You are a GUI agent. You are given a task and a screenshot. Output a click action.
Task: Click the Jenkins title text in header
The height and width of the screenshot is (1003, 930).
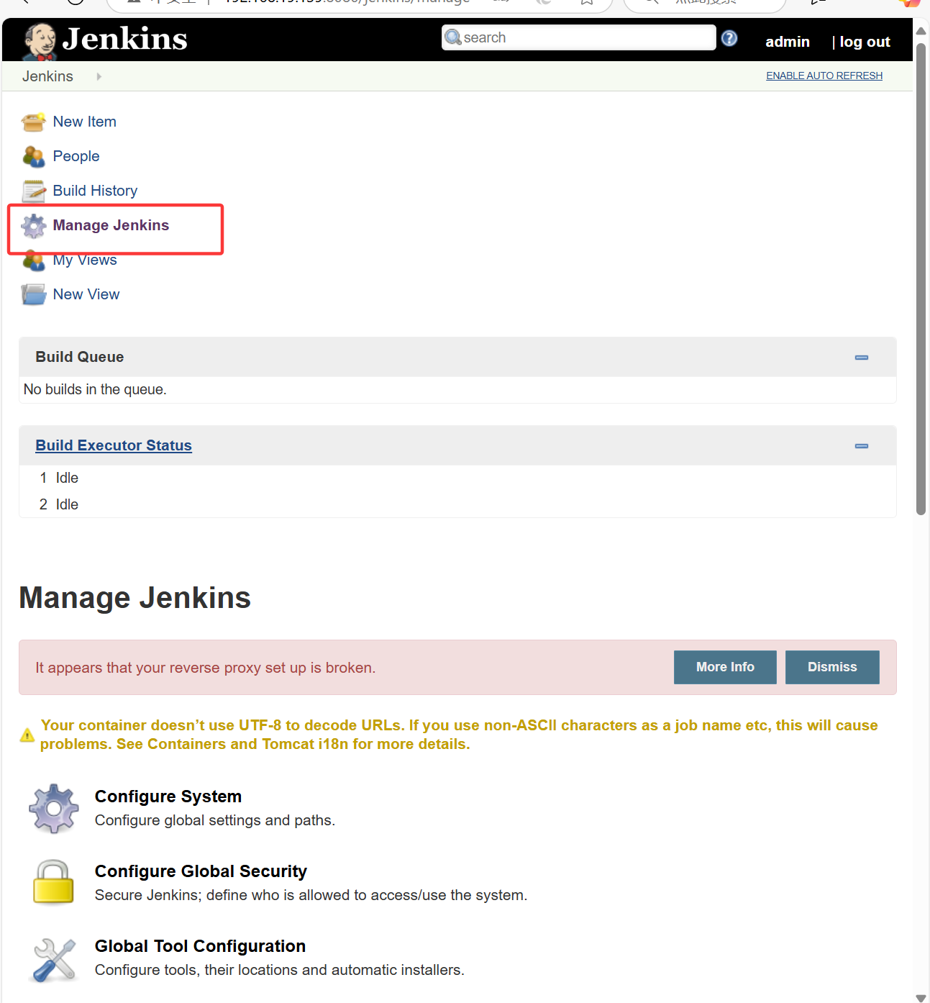(125, 39)
